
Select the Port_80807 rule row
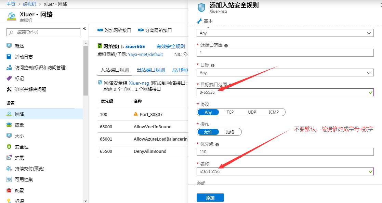click(x=143, y=114)
